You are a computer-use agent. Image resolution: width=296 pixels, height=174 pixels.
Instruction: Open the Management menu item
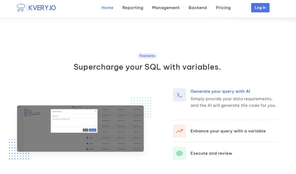point(165,8)
